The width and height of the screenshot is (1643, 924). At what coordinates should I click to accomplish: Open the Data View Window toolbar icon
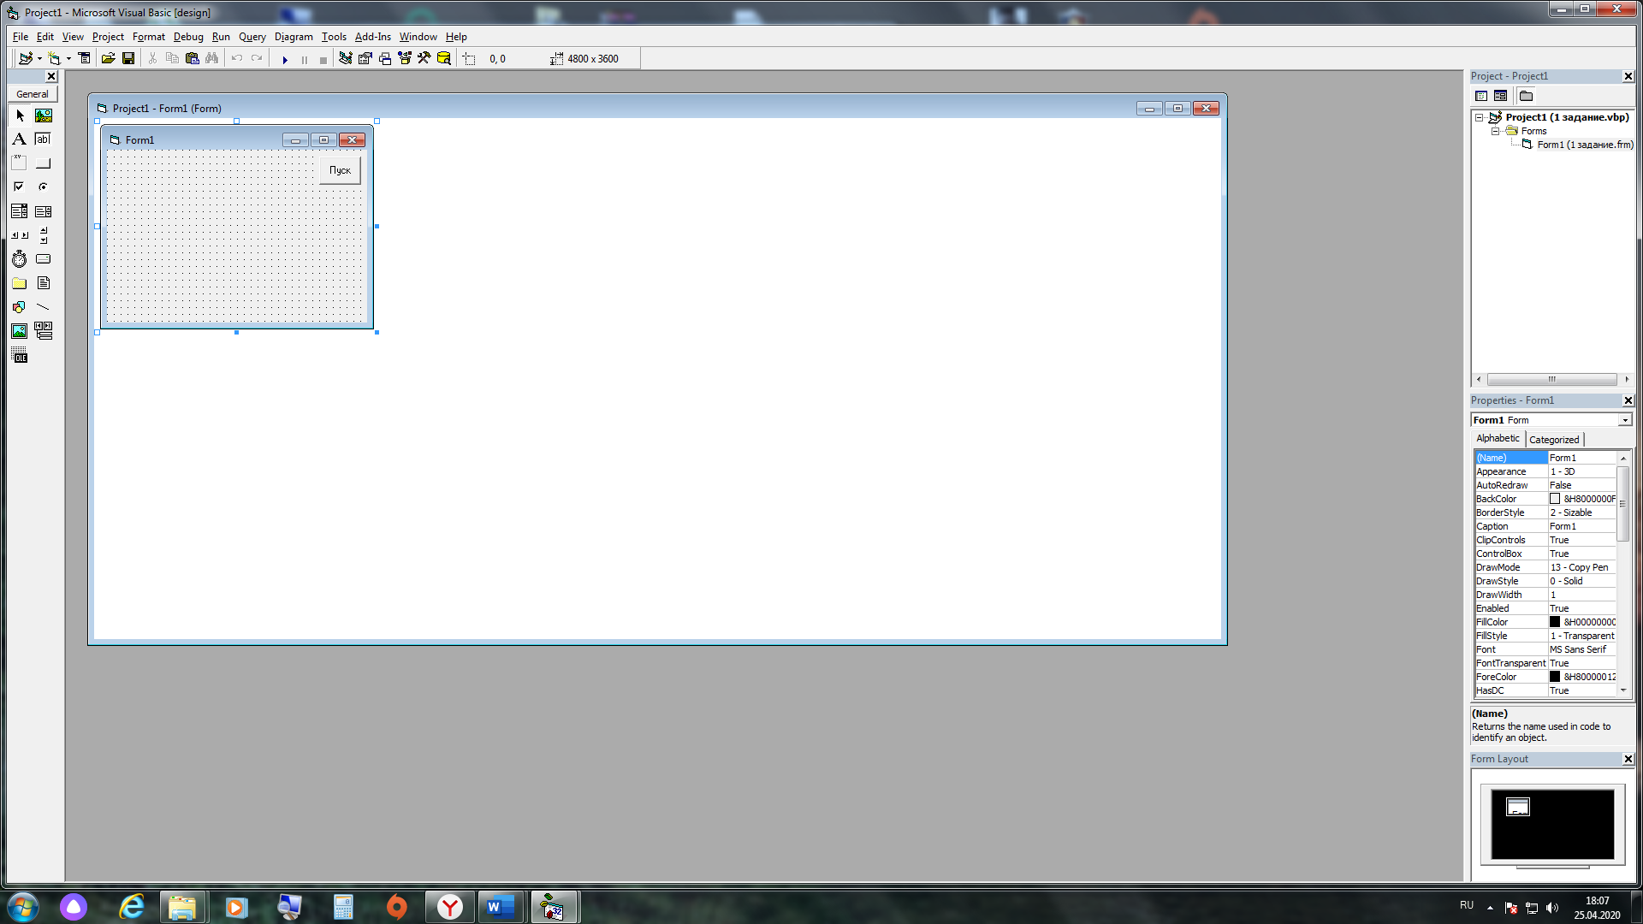(x=444, y=58)
